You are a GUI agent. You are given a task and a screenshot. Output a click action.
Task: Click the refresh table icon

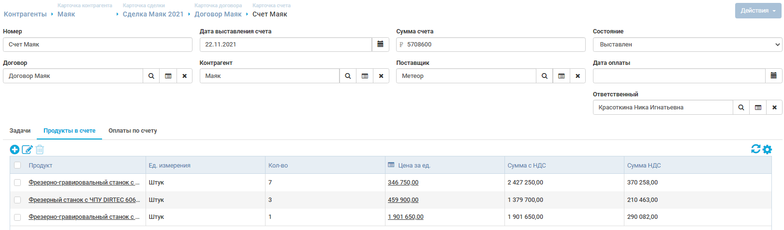755,149
